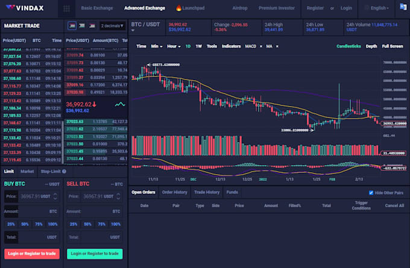
Task: Click the Launchpad flame icon
Action: point(178,8)
